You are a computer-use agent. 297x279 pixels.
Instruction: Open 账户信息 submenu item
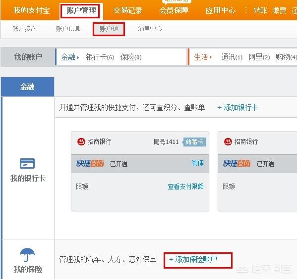tap(68, 29)
